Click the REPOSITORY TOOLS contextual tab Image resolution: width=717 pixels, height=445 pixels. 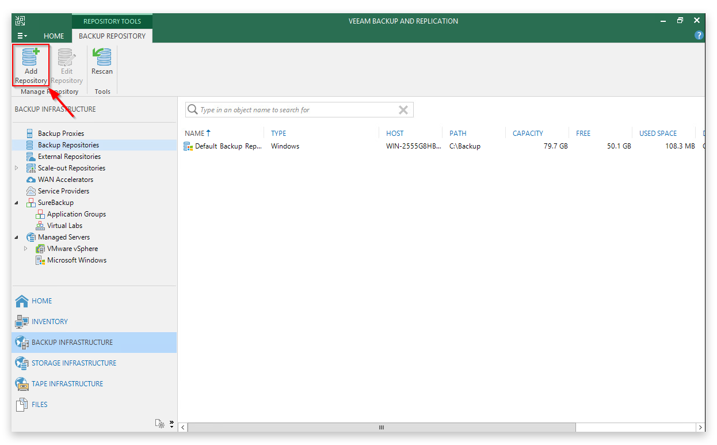pos(112,21)
